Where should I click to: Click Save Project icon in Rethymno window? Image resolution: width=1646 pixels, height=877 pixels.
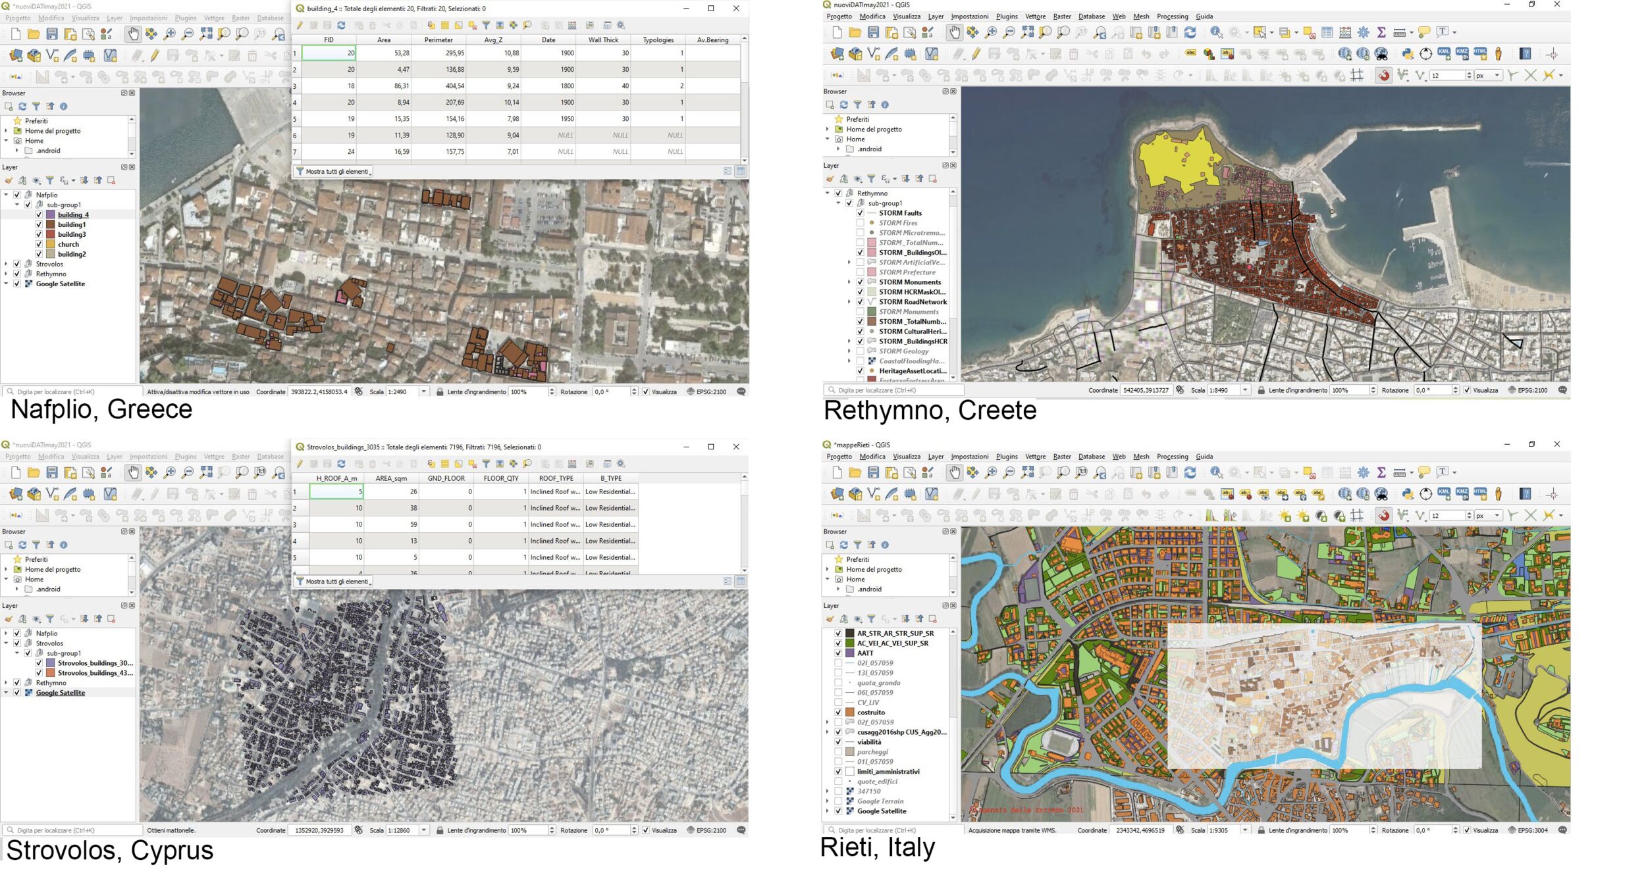(x=873, y=32)
